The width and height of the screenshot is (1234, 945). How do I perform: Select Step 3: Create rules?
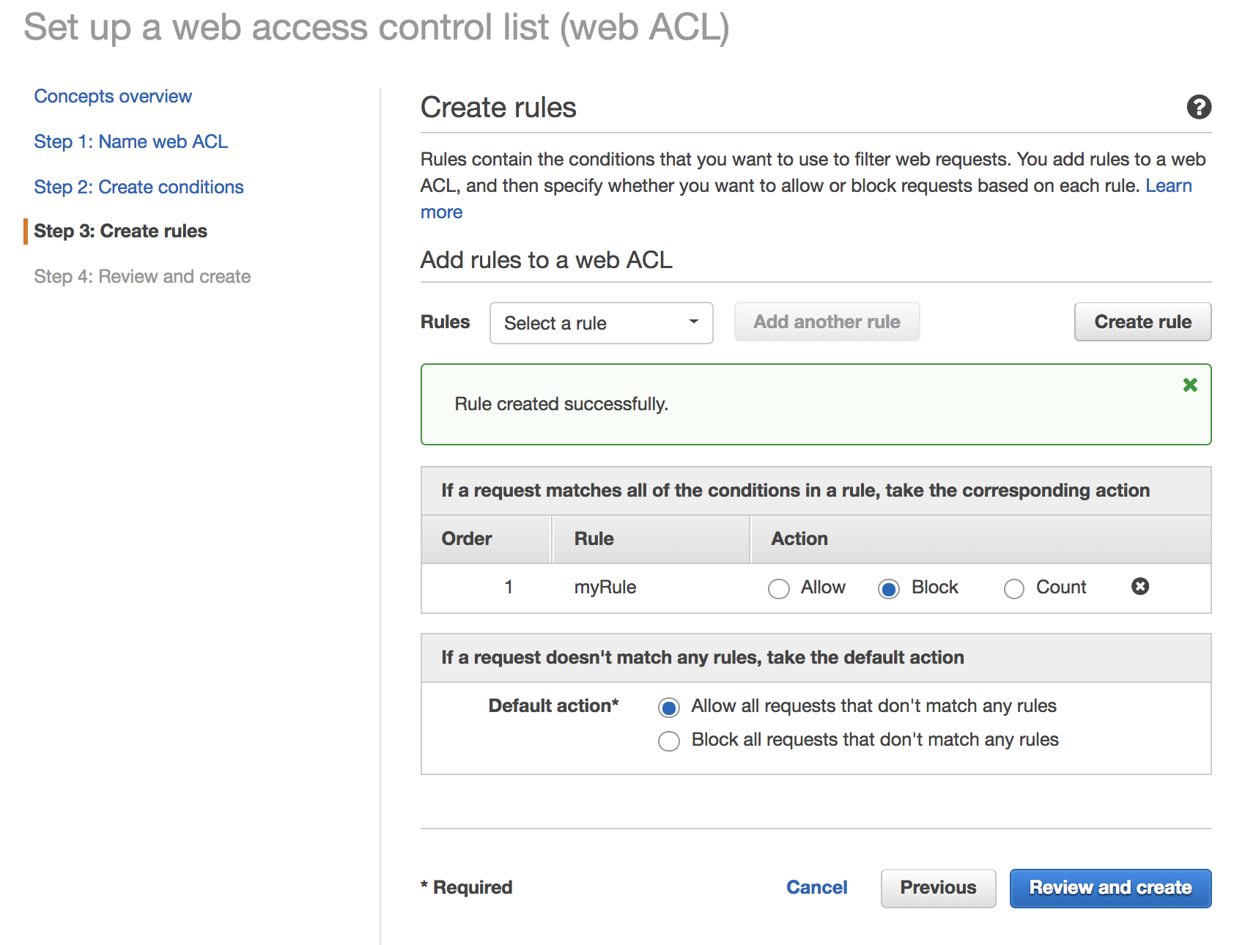pyautogui.click(x=121, y=231)
